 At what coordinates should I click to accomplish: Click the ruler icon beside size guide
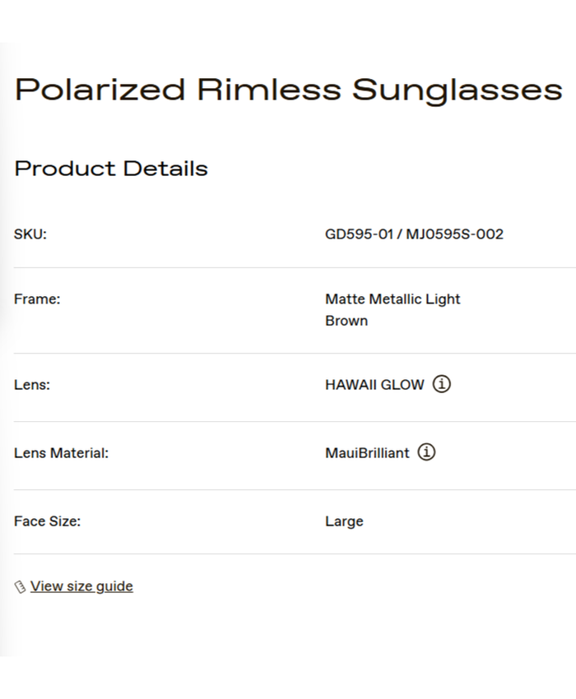pos(21,587)
